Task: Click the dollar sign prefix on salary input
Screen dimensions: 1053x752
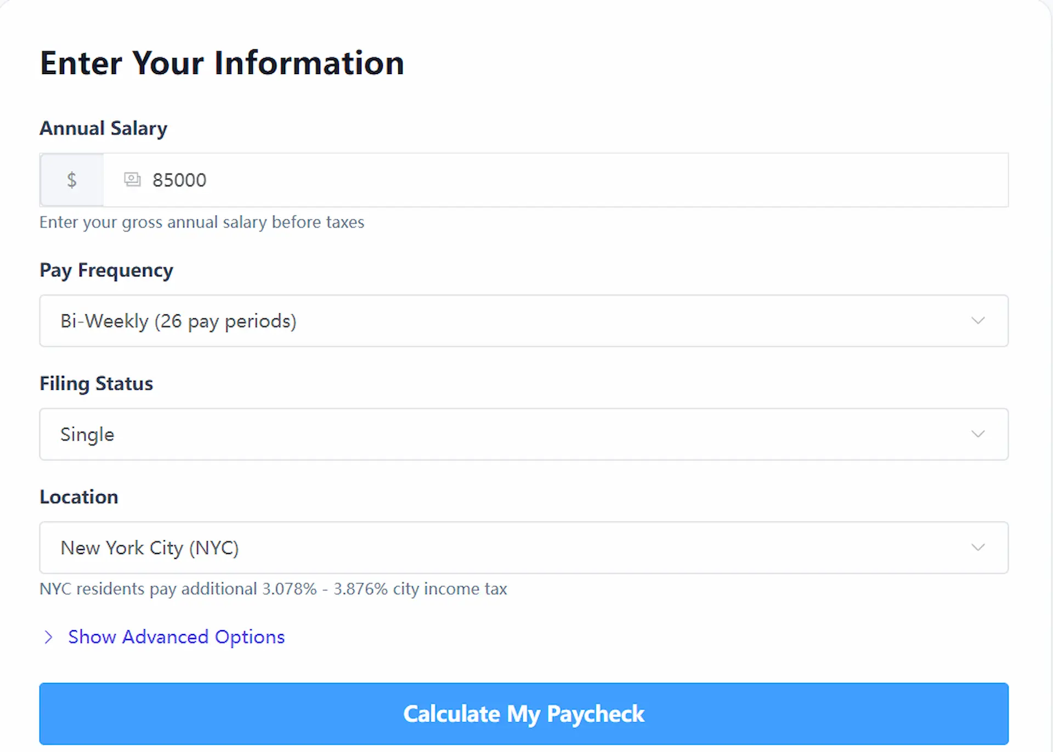Action: coord(71,179)
